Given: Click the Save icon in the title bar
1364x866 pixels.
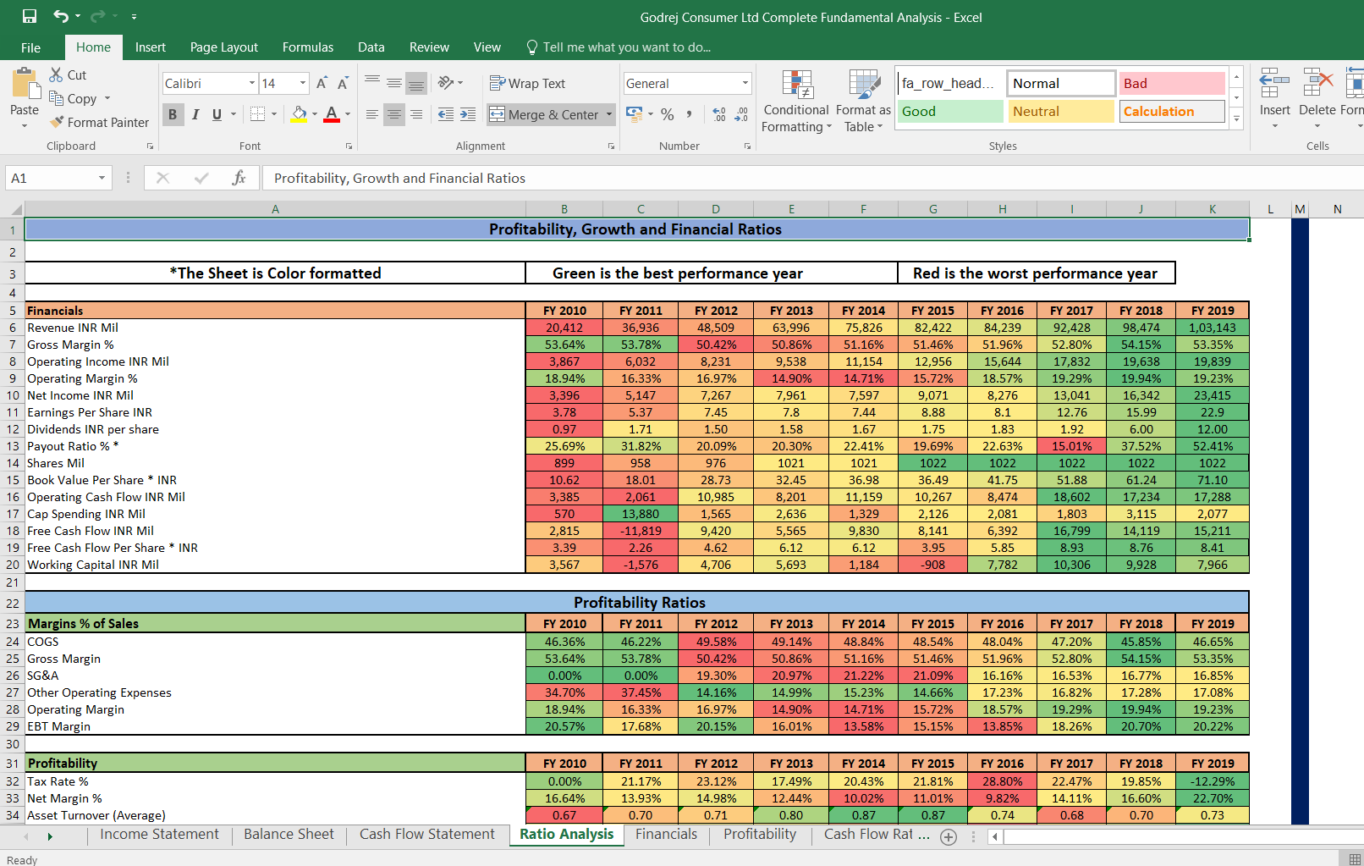Looking at the screenshot, I should [x=30, y=16].
